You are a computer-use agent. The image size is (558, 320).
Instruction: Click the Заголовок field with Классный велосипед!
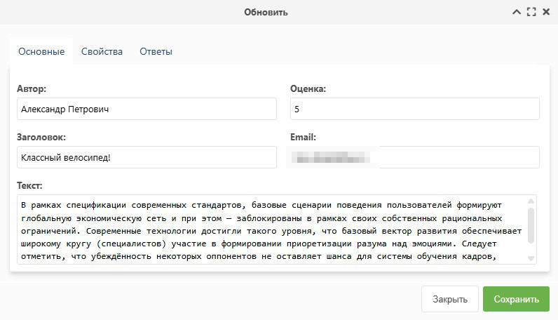(147, 157)
